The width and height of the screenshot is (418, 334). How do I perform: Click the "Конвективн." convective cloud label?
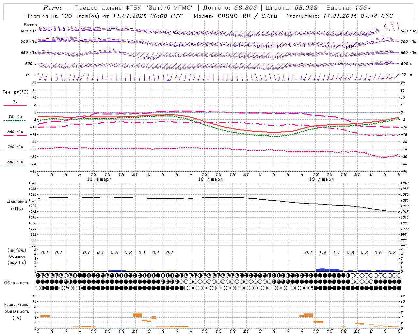17,305
